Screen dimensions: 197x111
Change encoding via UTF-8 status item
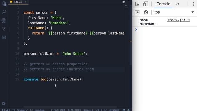98,110
